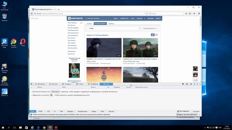Image resolution: width=232 pixels, height=130 pixels.
Task: Open the no-requests performance summary button
Action: pos(183,111)
